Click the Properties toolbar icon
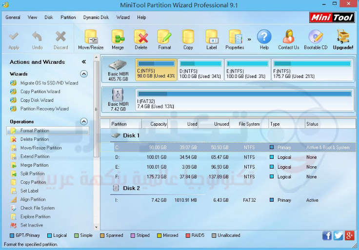The height and width of the screenshot is (250, 359). (x=235, y=37)
